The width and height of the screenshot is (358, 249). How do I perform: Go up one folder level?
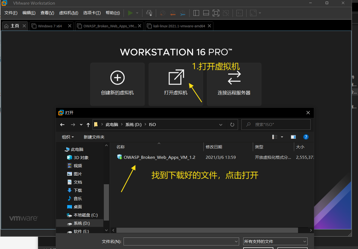coord(88,125)
